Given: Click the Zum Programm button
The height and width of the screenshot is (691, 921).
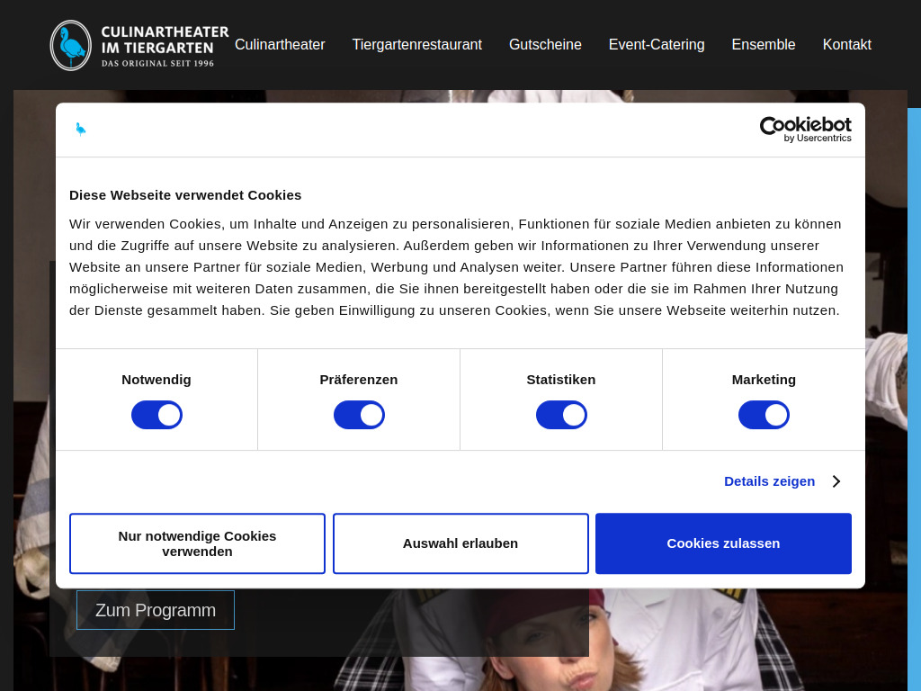Looking at the screenshot, I should click(155, 610).
